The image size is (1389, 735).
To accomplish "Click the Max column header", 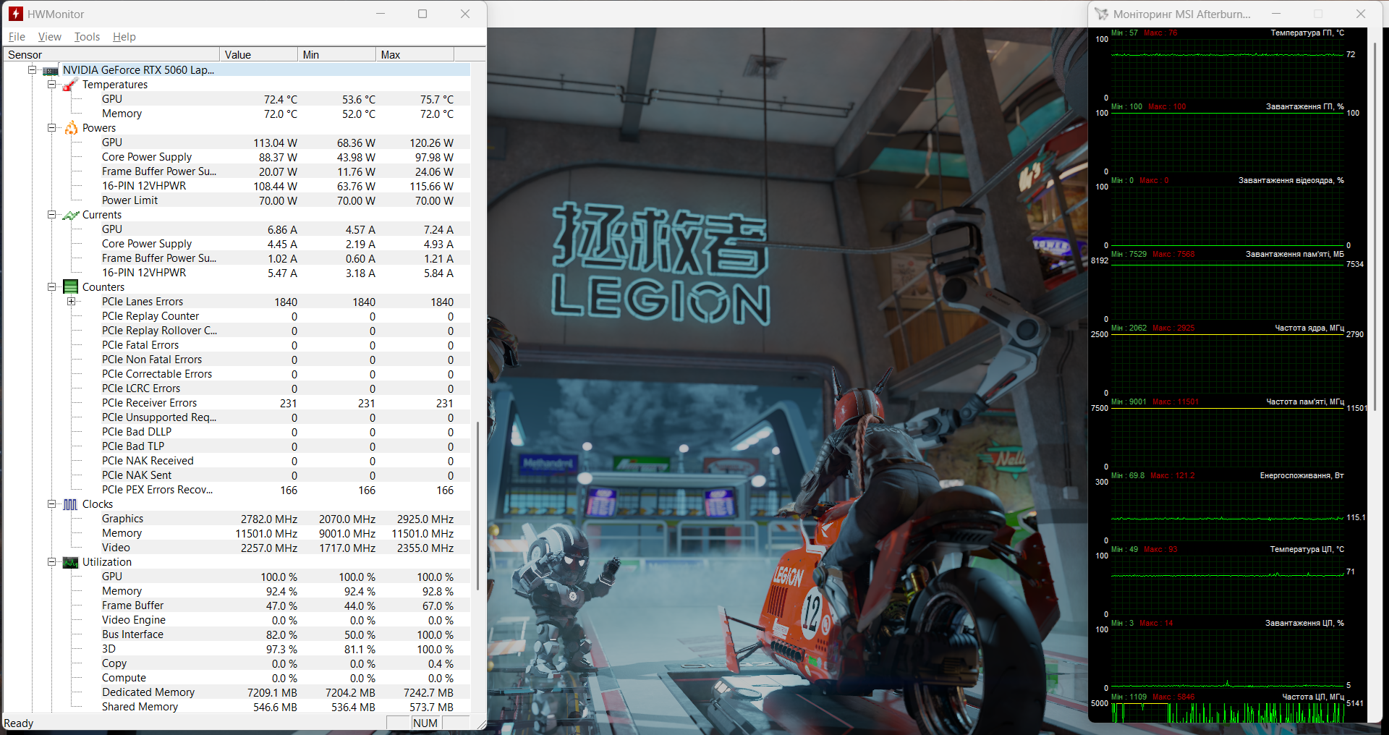I will tap(415, 54).
